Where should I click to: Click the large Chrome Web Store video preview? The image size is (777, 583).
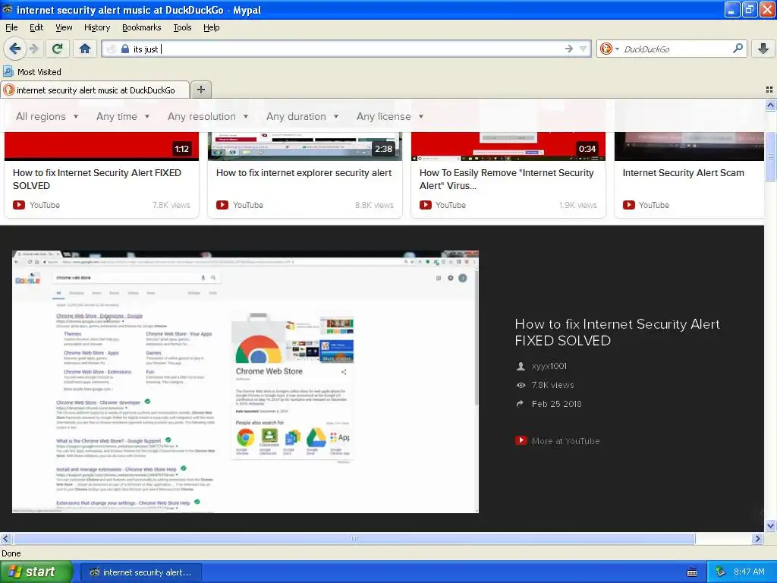point(245,382)
